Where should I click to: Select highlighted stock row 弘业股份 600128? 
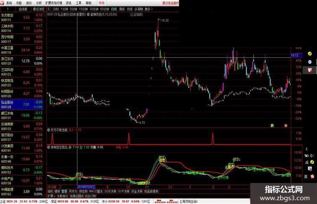21,105
